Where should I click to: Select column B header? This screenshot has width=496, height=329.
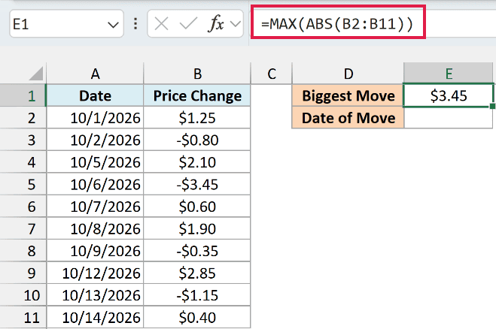click(x=197, y=74)
